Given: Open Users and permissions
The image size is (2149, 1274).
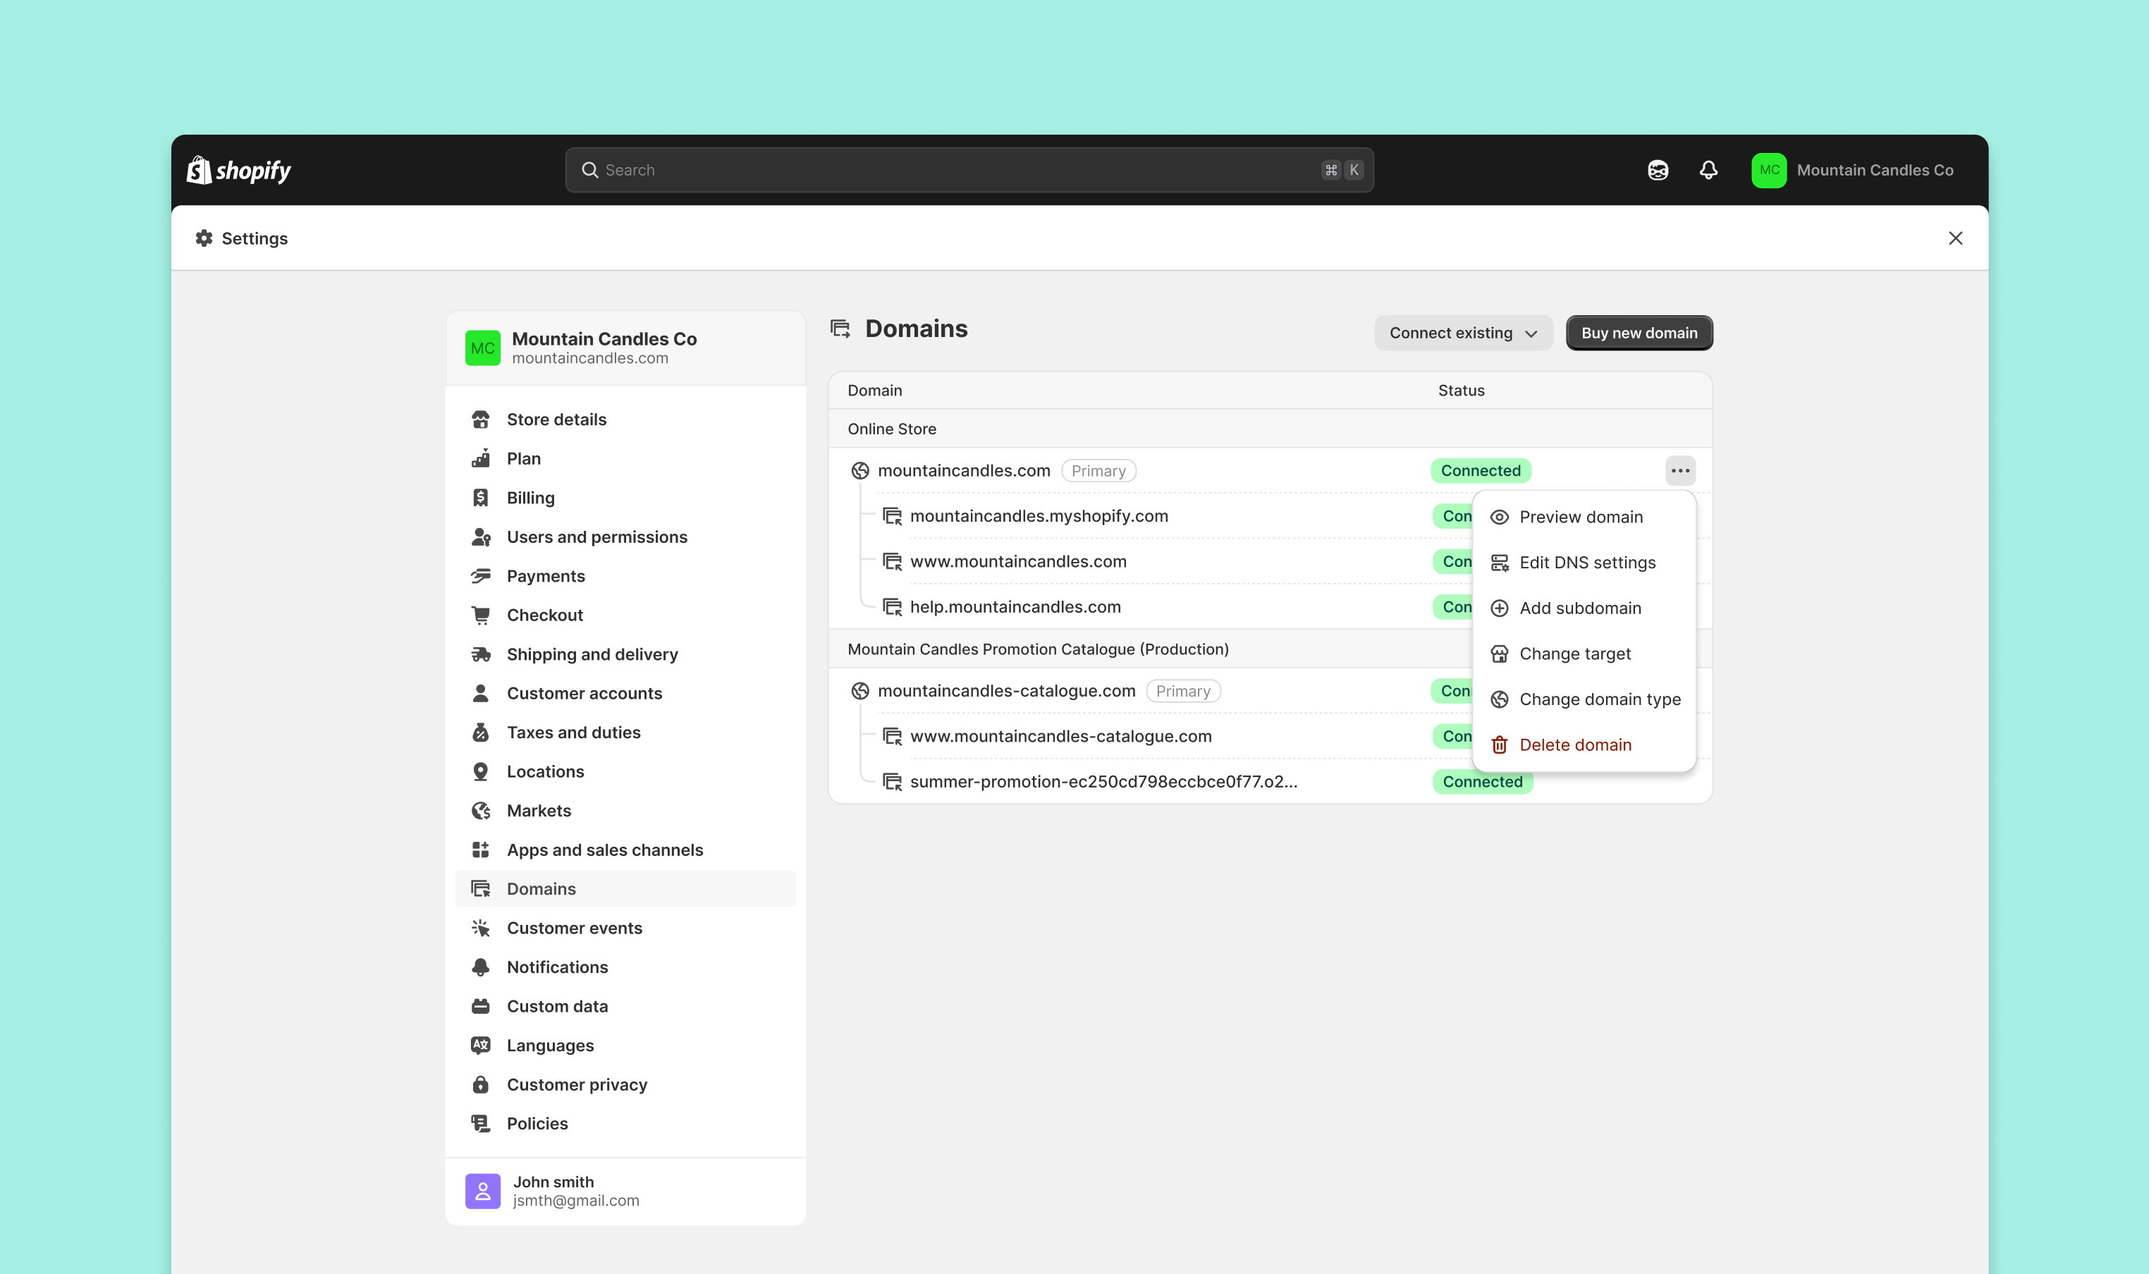Looking at the screenshot, I should click(x=625, y=537).
